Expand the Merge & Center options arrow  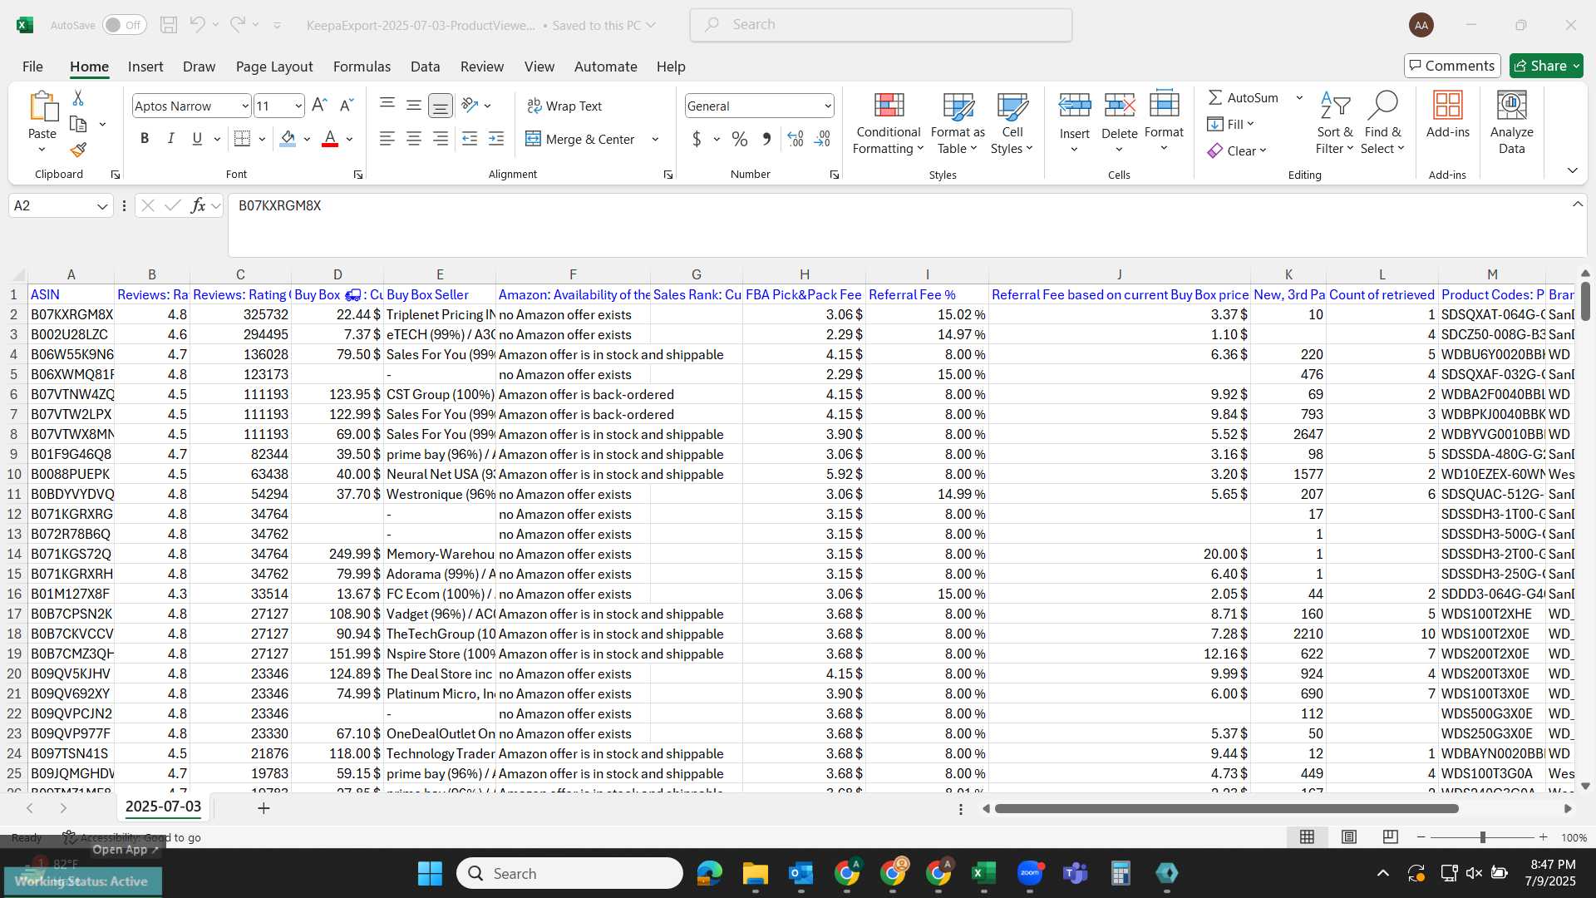click(x=655, y=139)
